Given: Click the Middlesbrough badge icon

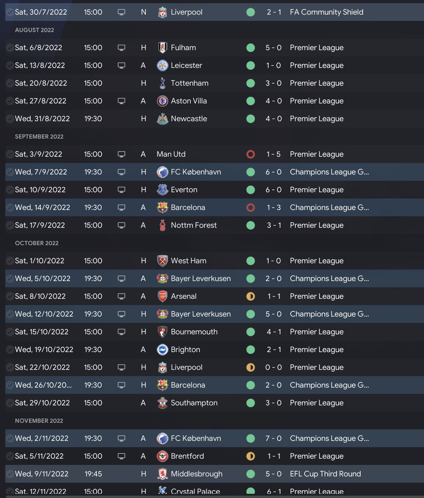Looking at the screenshot, I should [x=162, y=474].
